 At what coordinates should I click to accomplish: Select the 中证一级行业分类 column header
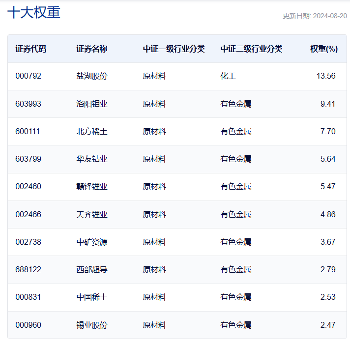174,49
